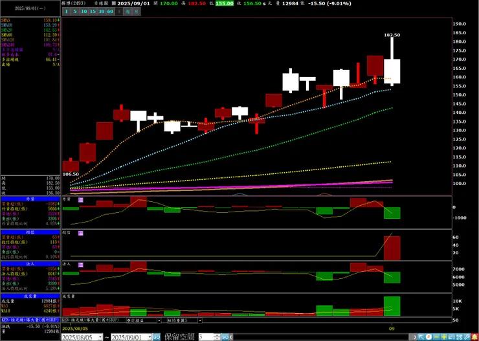The image size is (479, 341).
Task: Open the 投信 panel settings icon
Action: click(81, 233)
